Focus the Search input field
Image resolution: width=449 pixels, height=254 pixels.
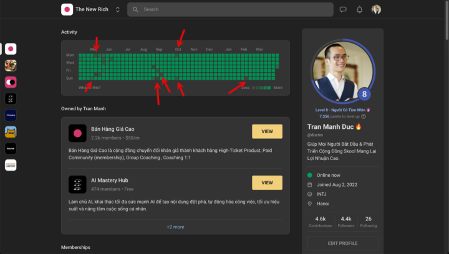point(230,9)
